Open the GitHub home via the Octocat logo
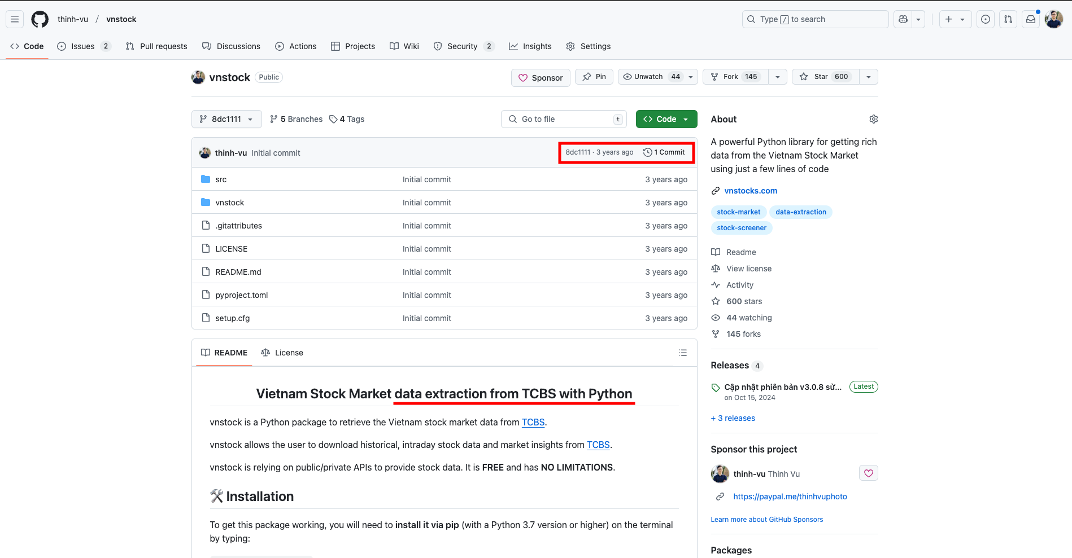The width and height of the screenshot is (1072, 558). 40,19
